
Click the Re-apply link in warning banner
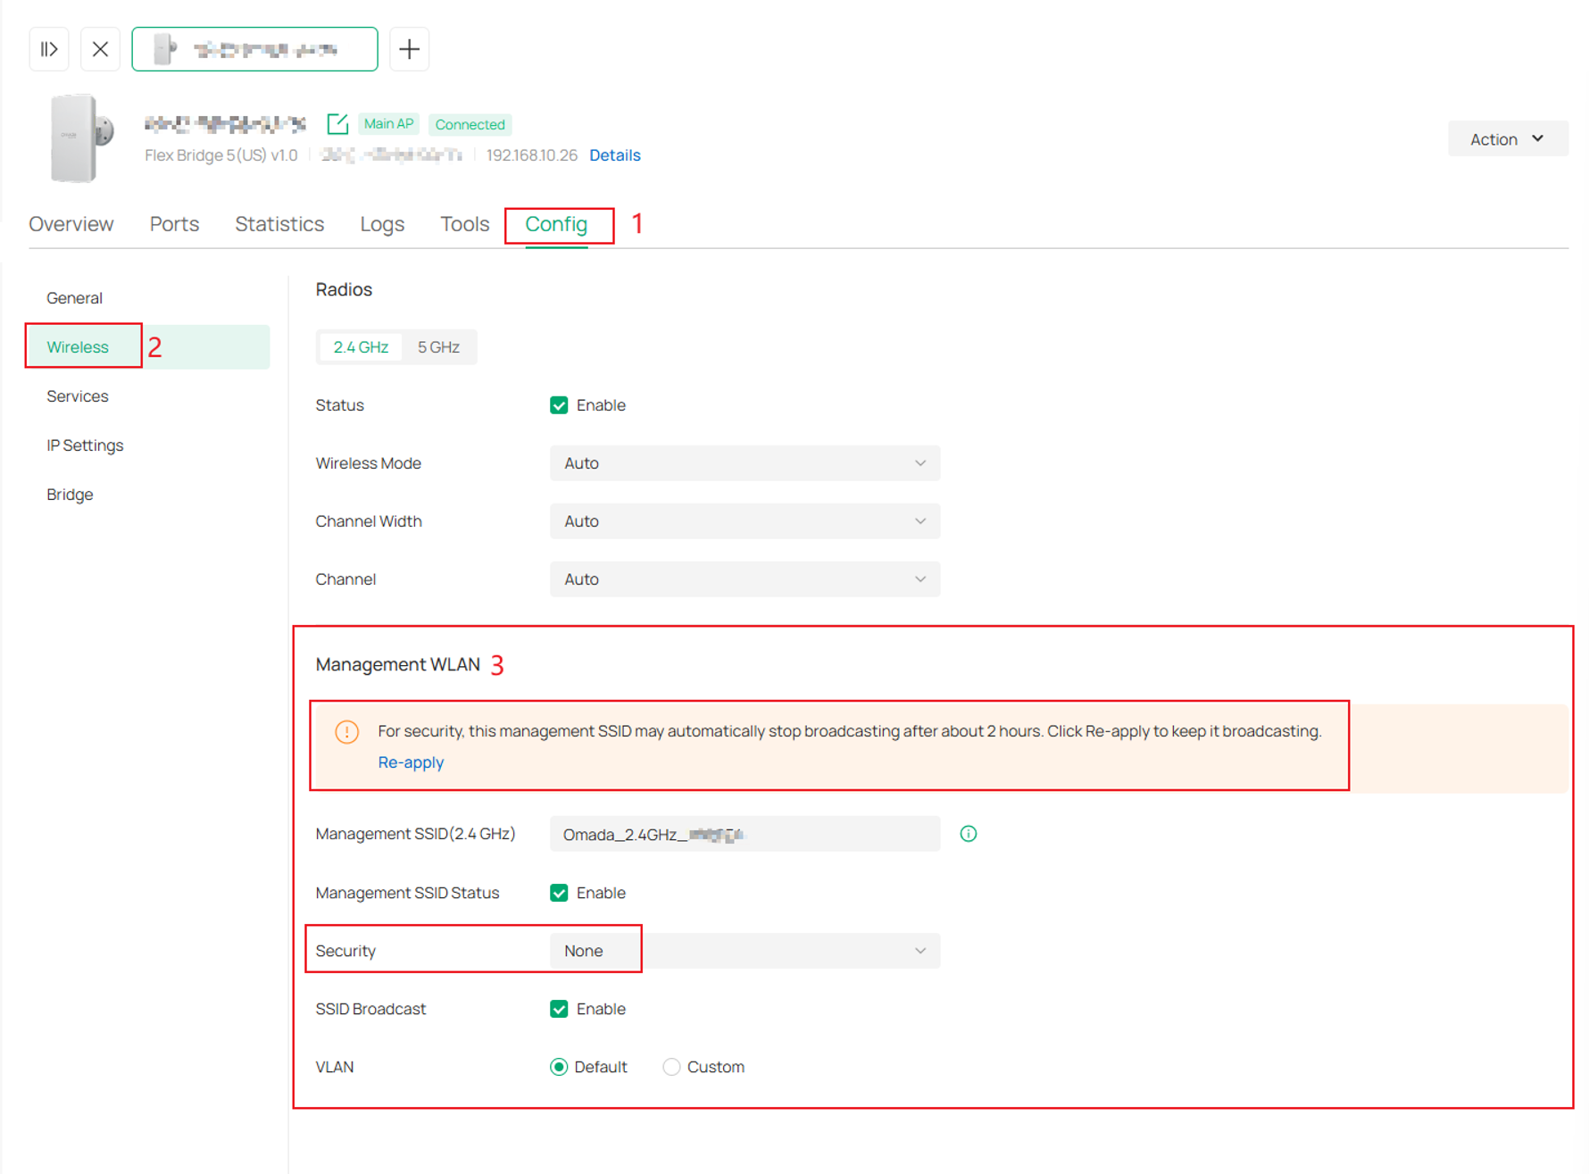pyautogui.click(x=411, y=762)
